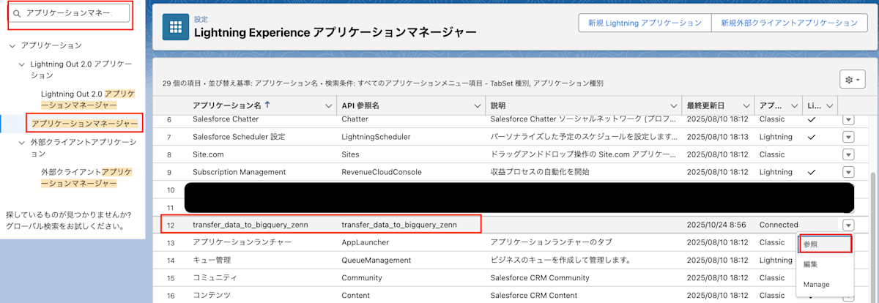Open the Li... column menu chevron

[x=830, y=106]
